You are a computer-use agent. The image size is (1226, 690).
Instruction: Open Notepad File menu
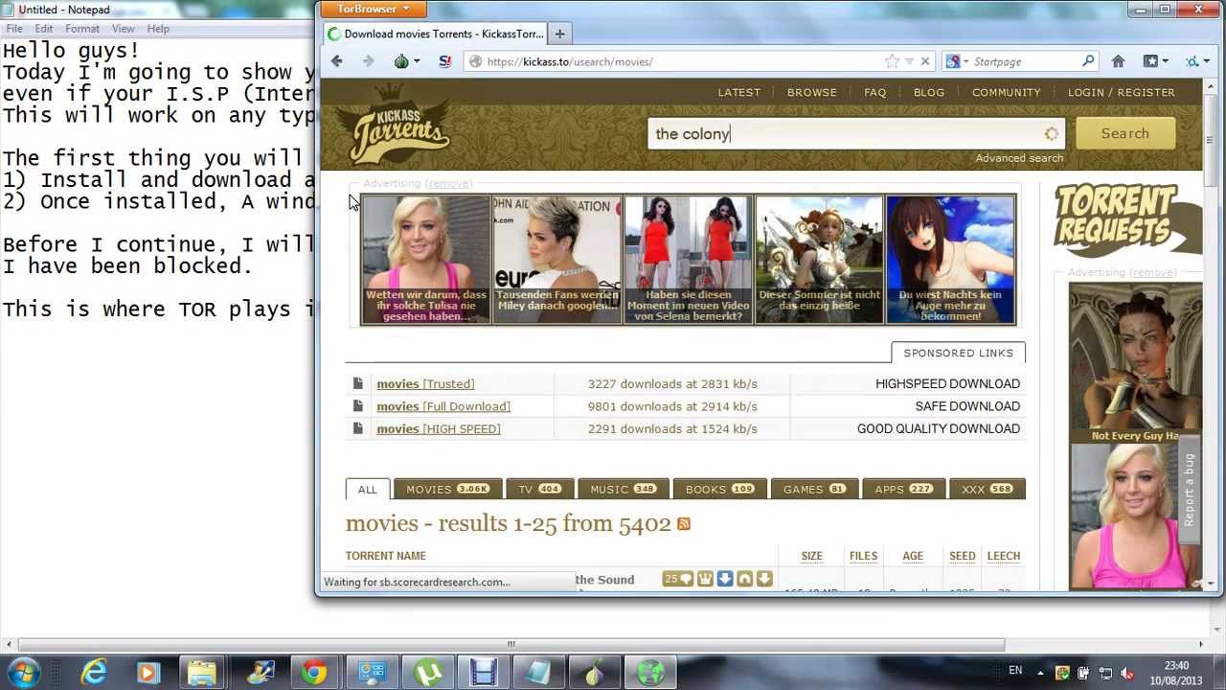pos(14,29)
